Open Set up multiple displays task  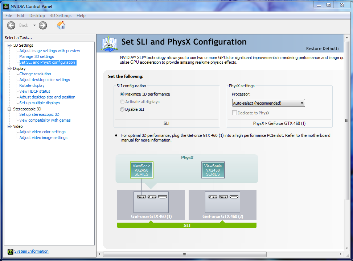40,103
